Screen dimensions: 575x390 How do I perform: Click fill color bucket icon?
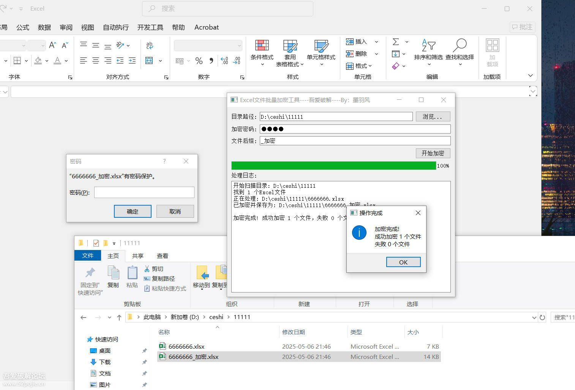(x=38, y=60)
